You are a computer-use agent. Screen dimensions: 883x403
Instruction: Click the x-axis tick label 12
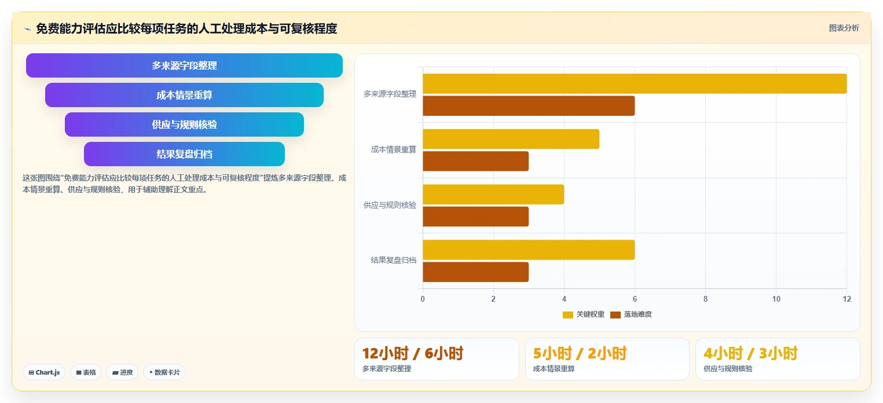coord(847,299)
